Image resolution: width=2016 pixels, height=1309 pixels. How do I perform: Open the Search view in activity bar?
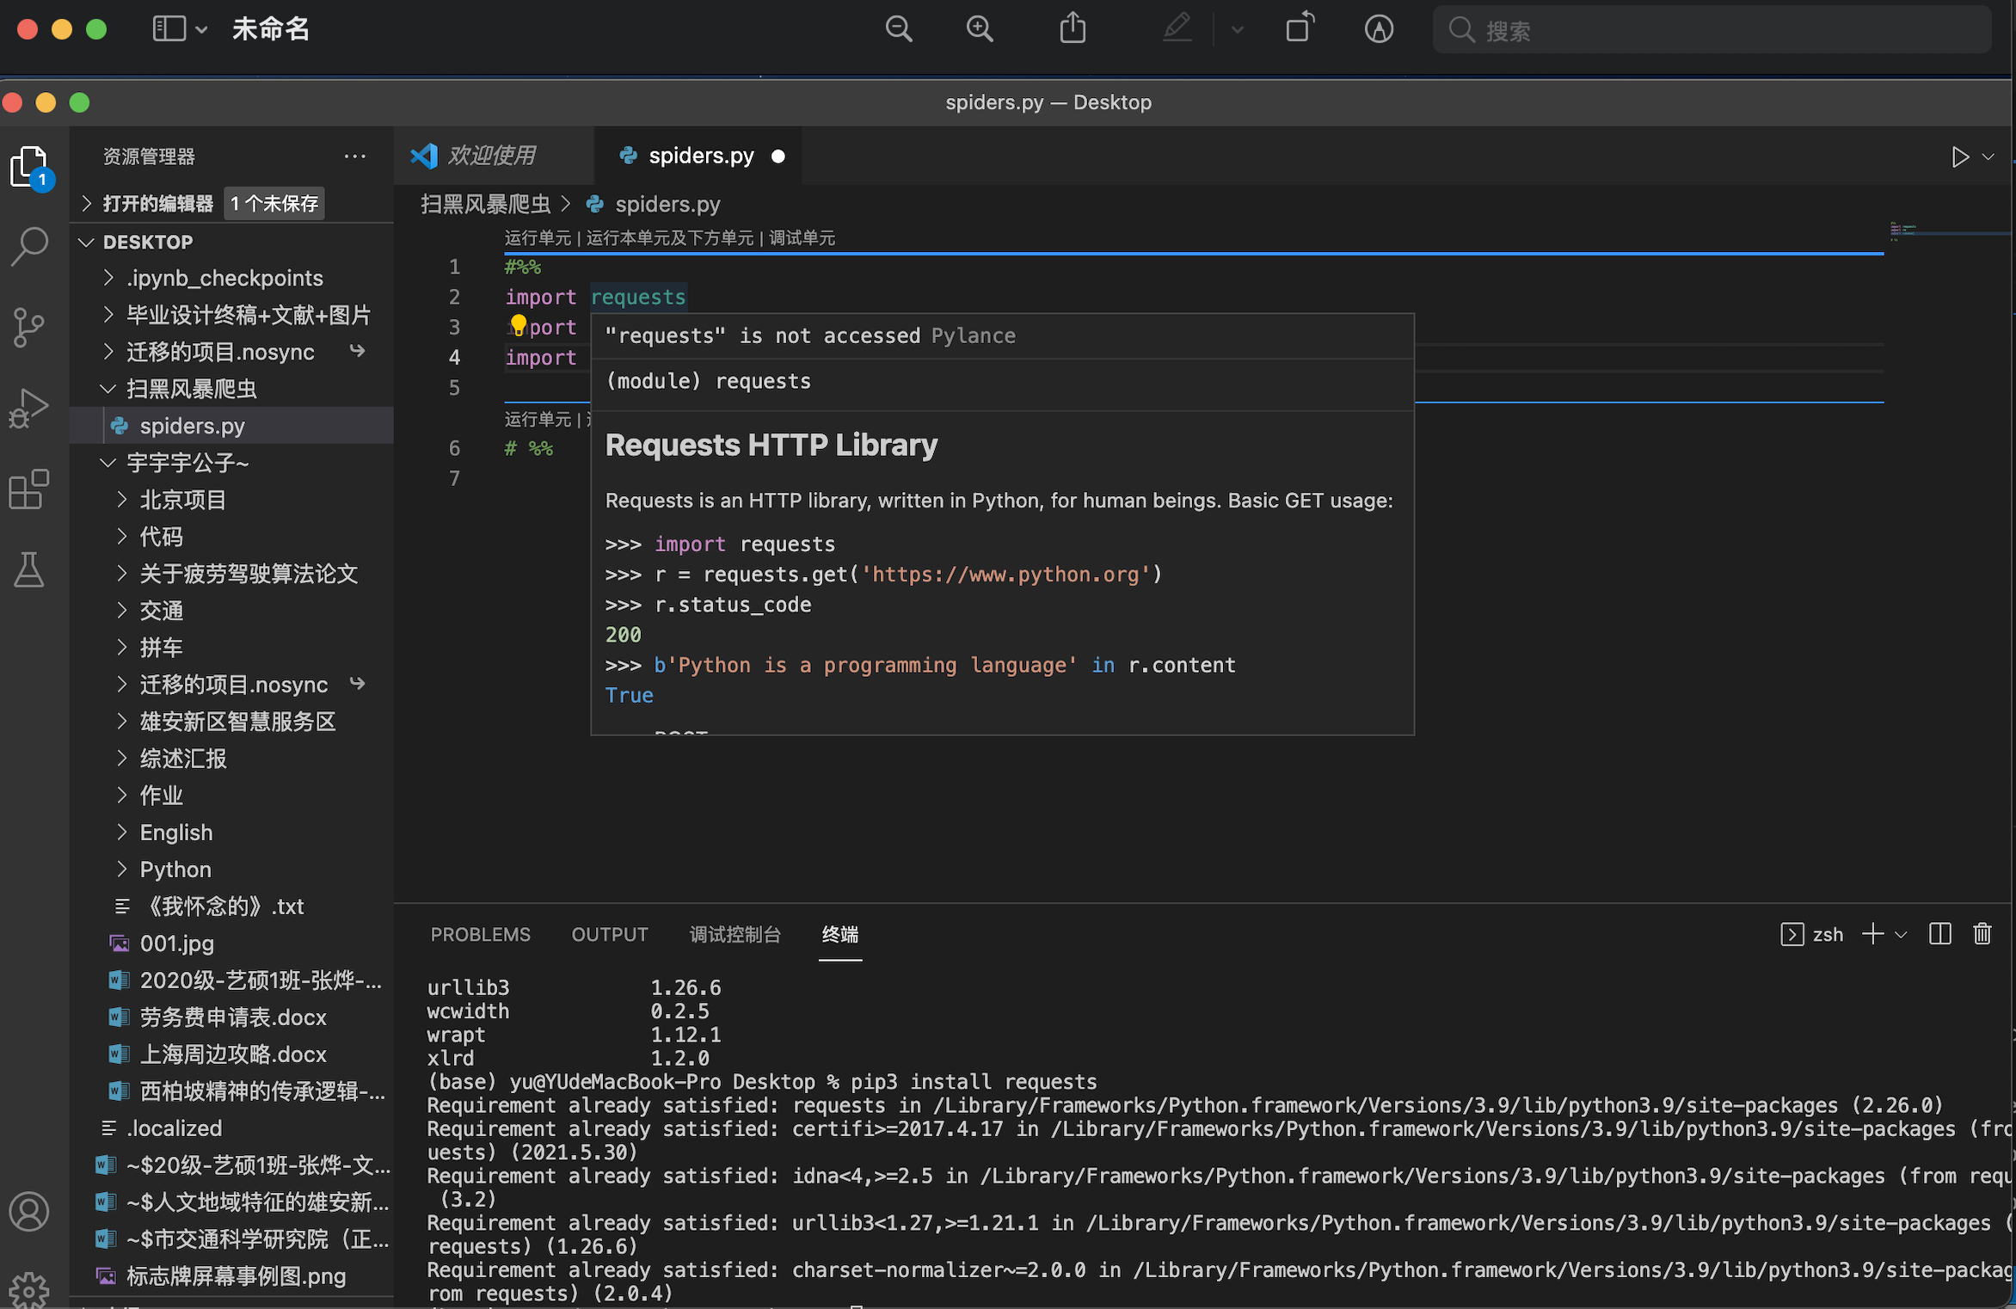coord(31,247)
